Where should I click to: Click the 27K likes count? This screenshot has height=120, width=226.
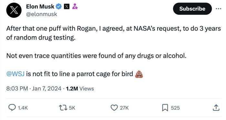124,108
